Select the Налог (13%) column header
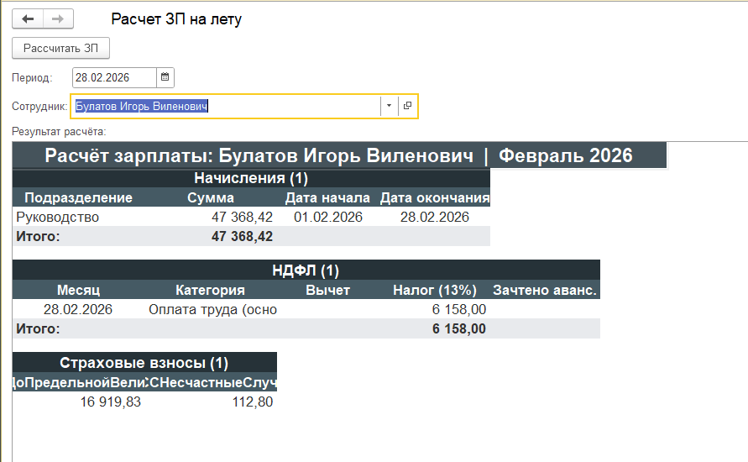748x462 pixels. pyautogui.click(x=435, y=290)
